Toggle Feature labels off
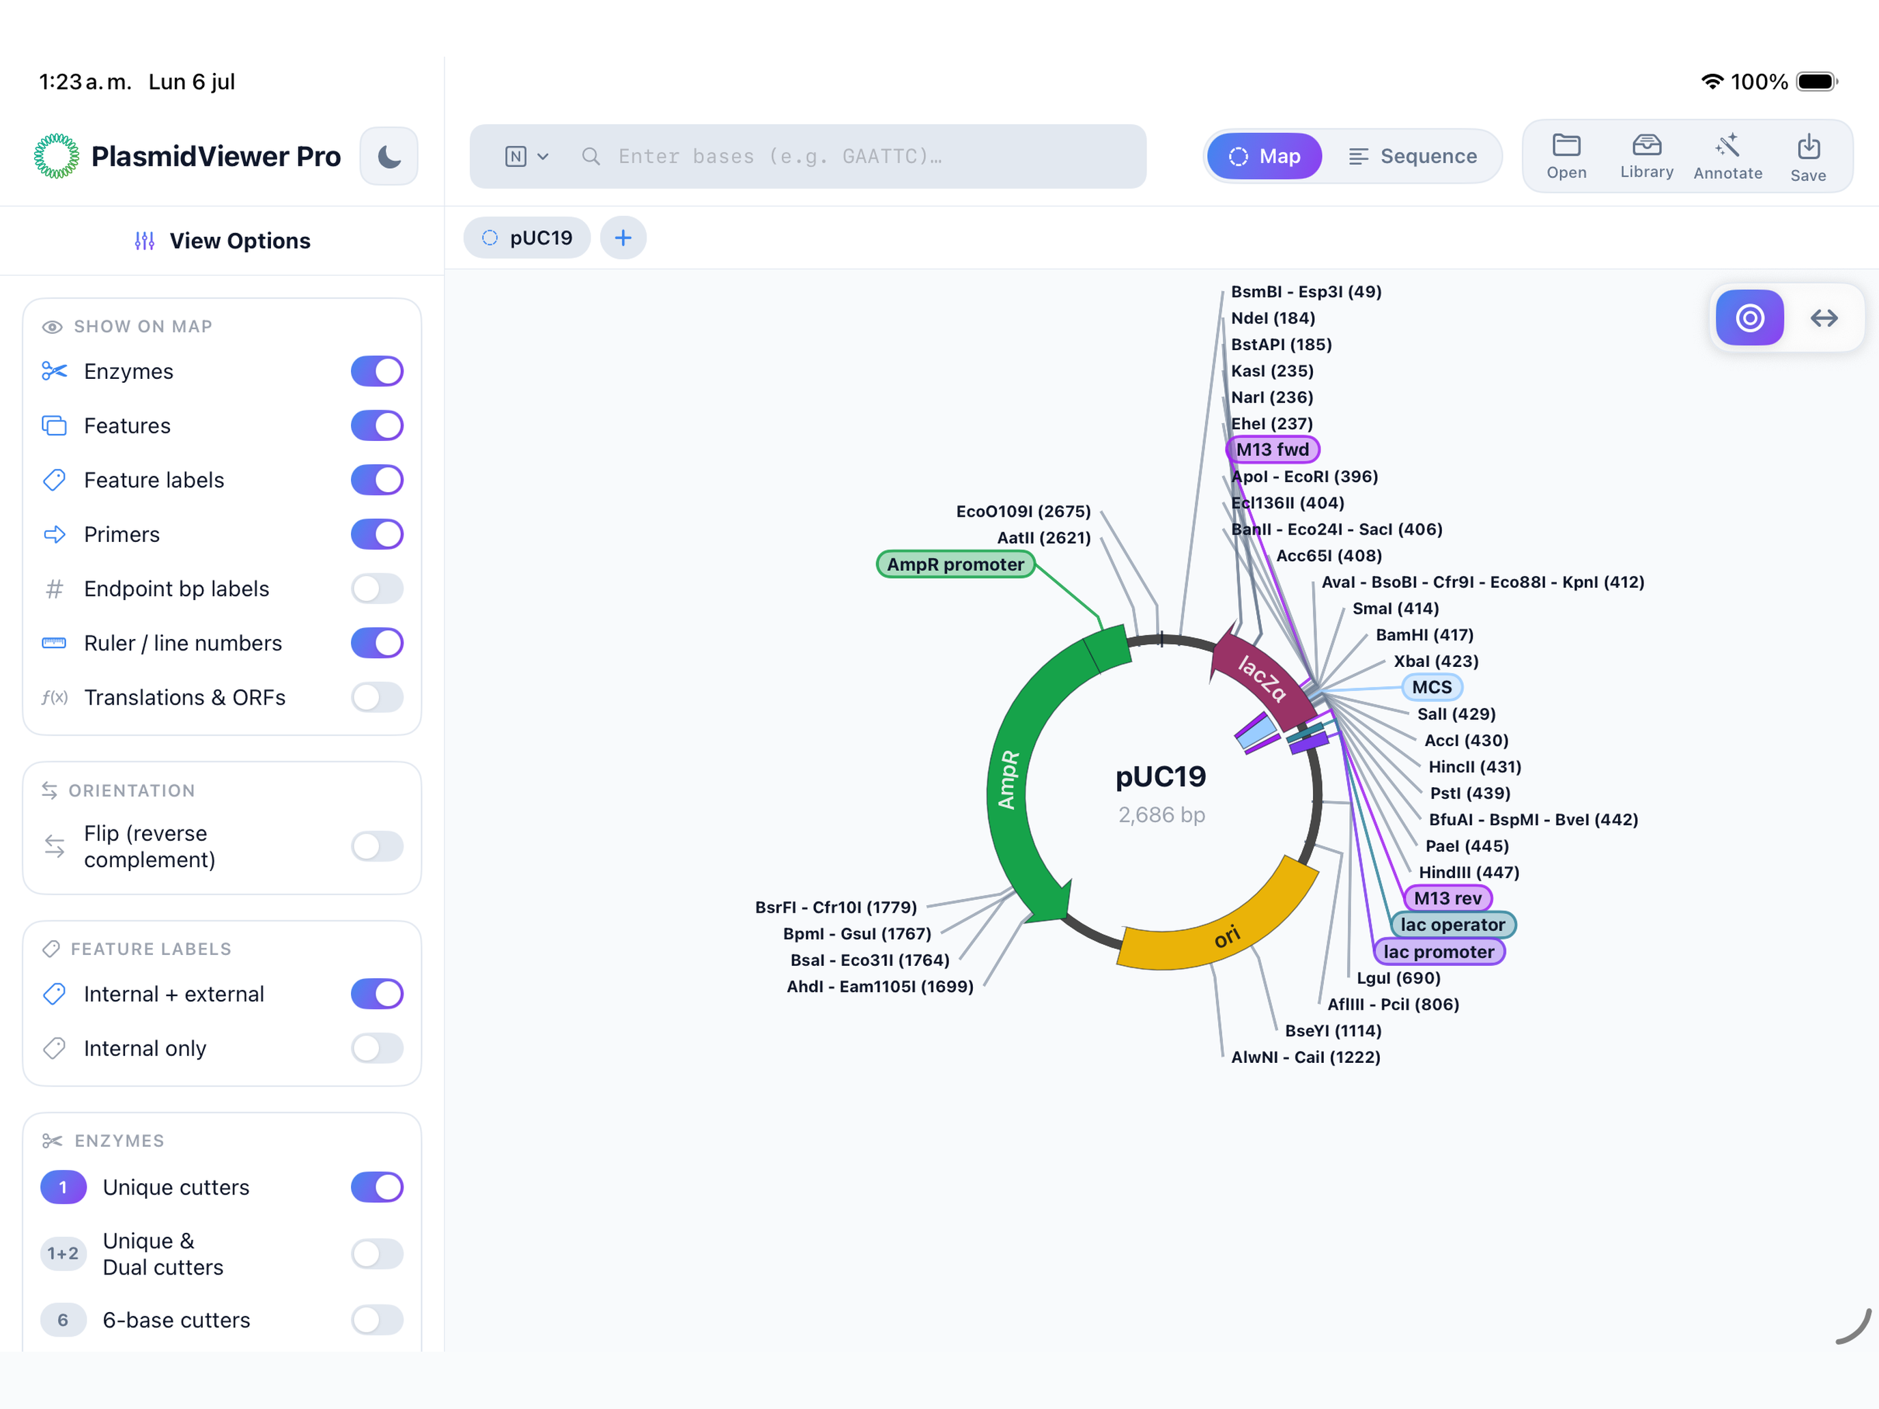Image resolution: width=1879 pixels, height=1409 pixels. 377,480
